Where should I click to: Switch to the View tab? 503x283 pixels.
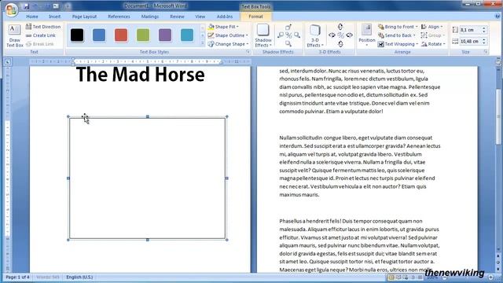(200, 17)
